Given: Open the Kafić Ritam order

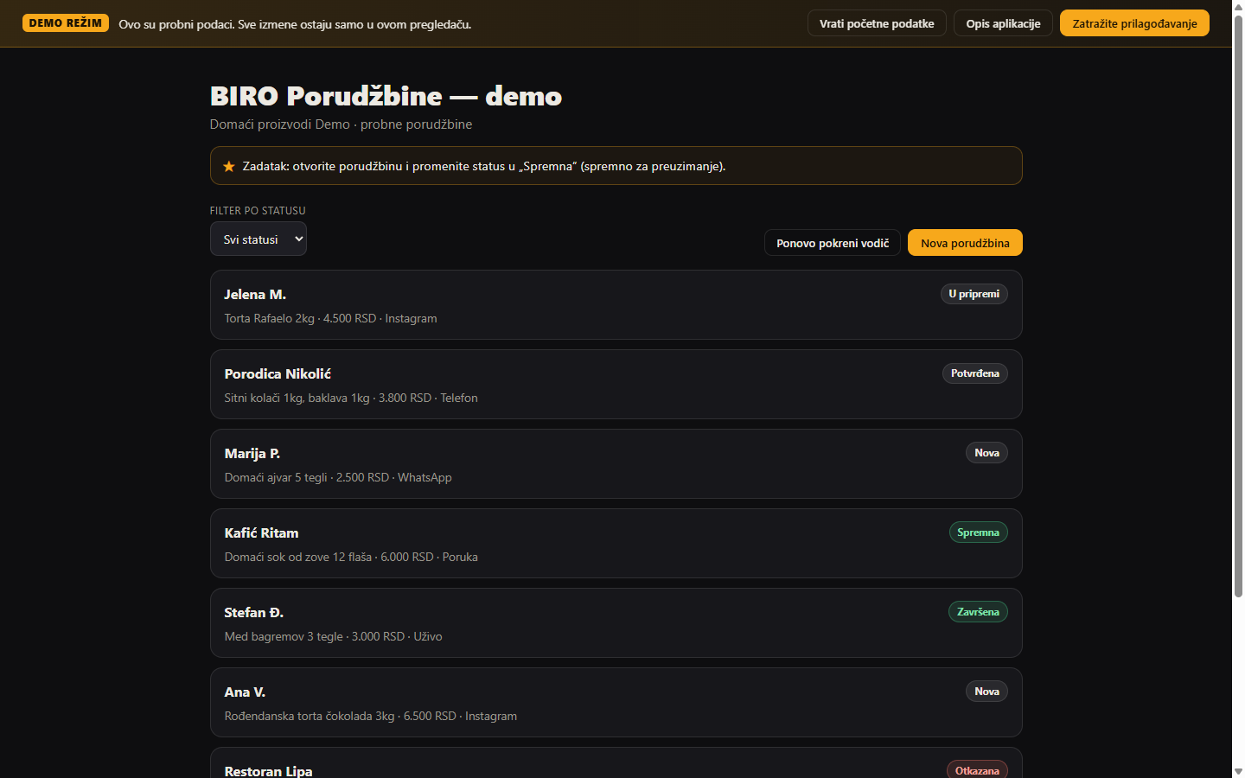Looking at the screenshot, I should (616, 544).
